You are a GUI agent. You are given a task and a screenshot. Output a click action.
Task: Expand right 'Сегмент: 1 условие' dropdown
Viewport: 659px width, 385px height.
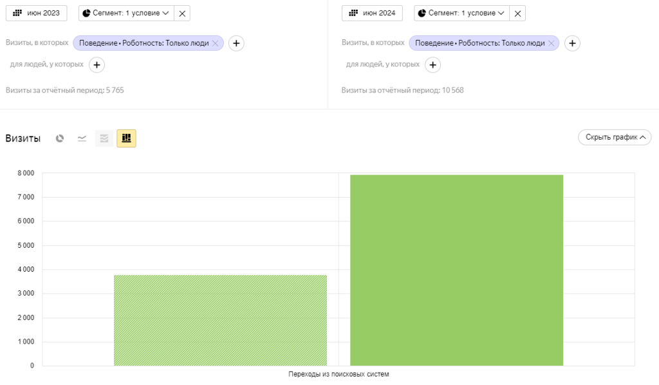461,13
